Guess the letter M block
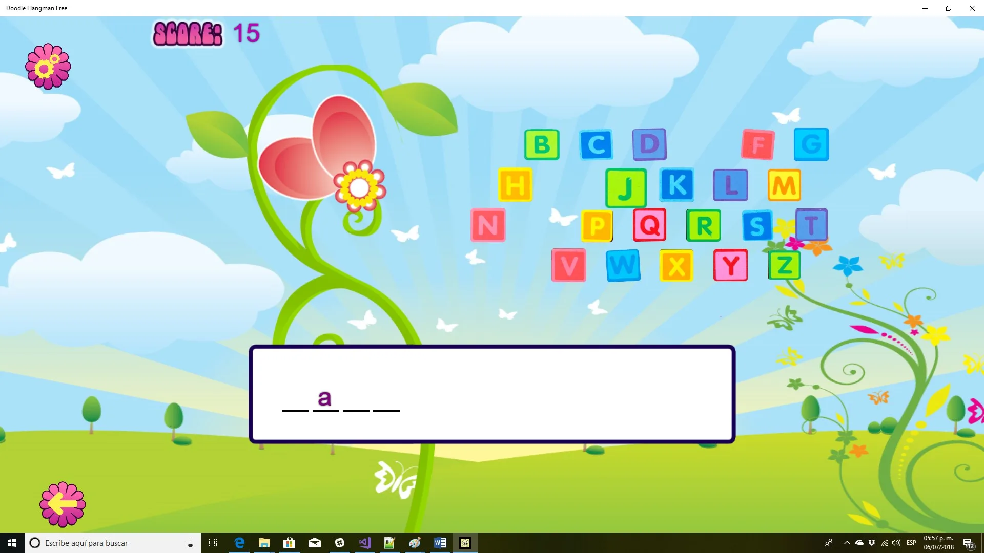The image size is (984, 553). [784, 185]
